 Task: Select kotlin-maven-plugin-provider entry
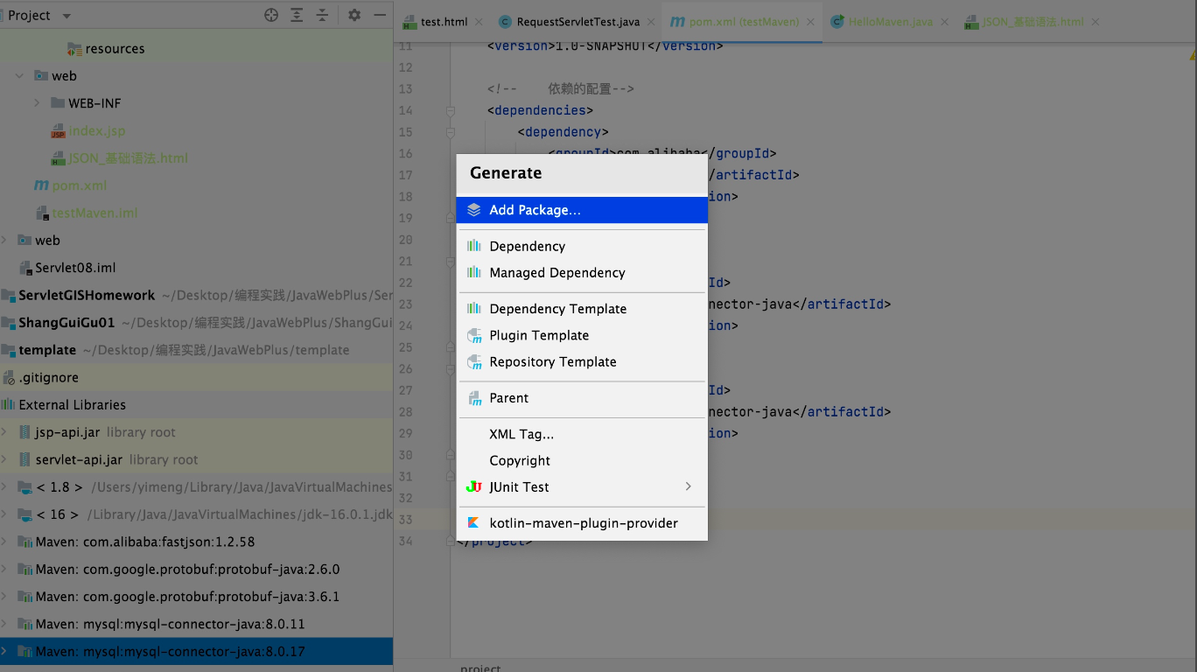click(582, 523)
